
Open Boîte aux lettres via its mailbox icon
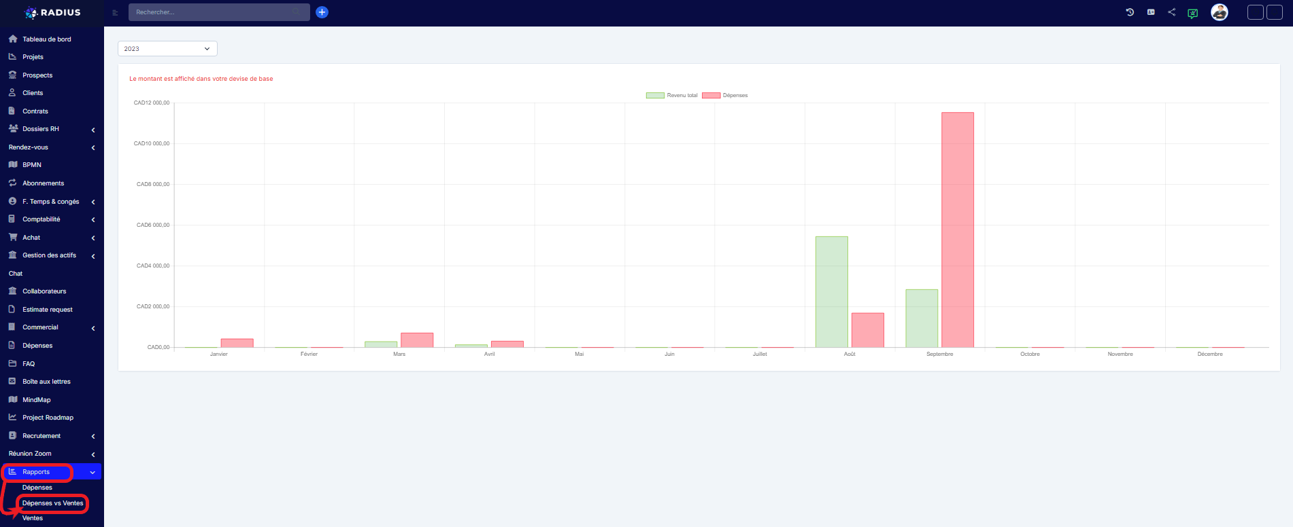[x=12, y=381]
